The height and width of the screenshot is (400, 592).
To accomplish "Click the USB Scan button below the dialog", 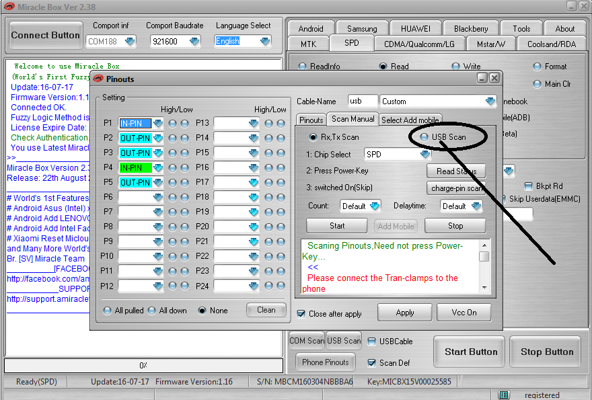I will [x=344, y=341].
